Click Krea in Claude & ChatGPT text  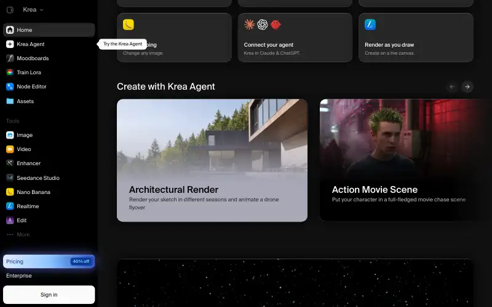272,53
